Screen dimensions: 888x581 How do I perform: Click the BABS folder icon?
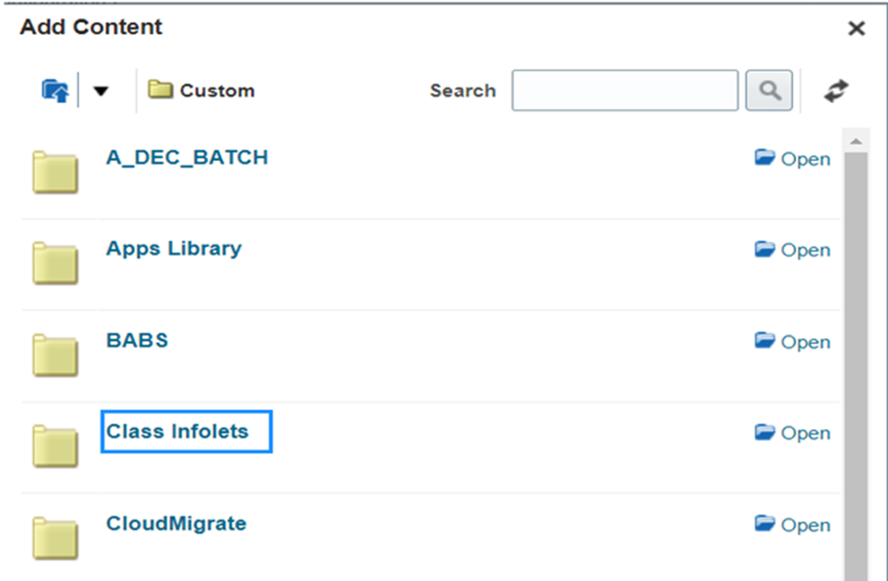click(55, 355)
